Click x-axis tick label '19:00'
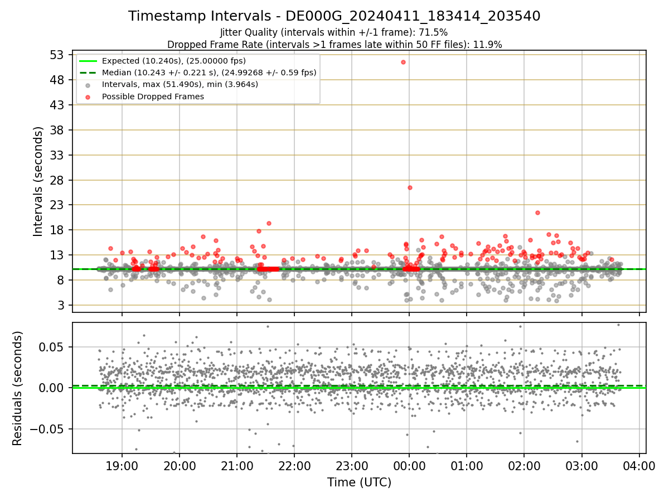 point(123,465)
